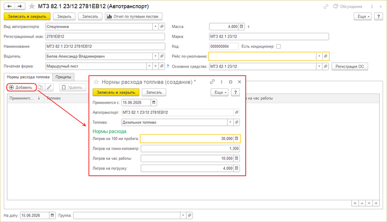
Task: Click Записать и закрыть in the dialog
Action: pos(116,92)
